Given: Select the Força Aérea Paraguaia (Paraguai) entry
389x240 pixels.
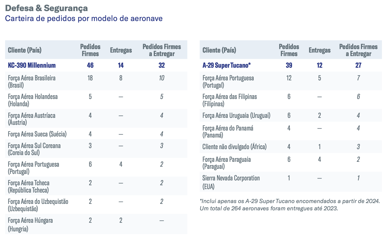Looking at the screenshot, I should 227,163.
